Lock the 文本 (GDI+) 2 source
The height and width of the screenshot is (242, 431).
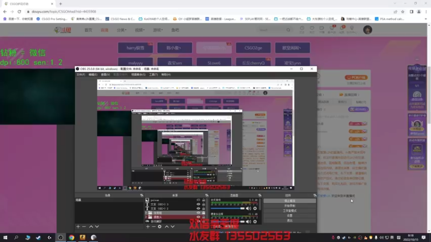tap(204, 208)
